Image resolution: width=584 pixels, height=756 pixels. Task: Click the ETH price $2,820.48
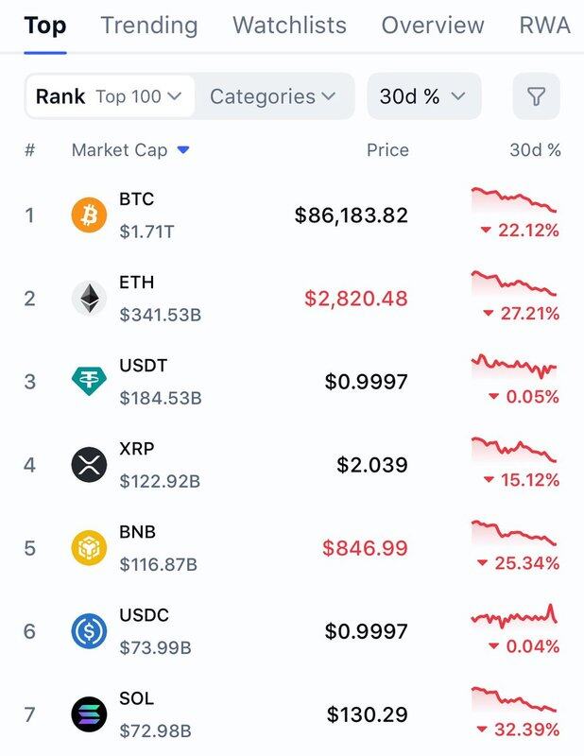coord(355,299)
